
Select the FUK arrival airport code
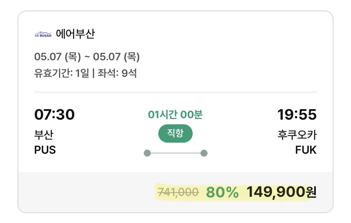coord(306,150)
